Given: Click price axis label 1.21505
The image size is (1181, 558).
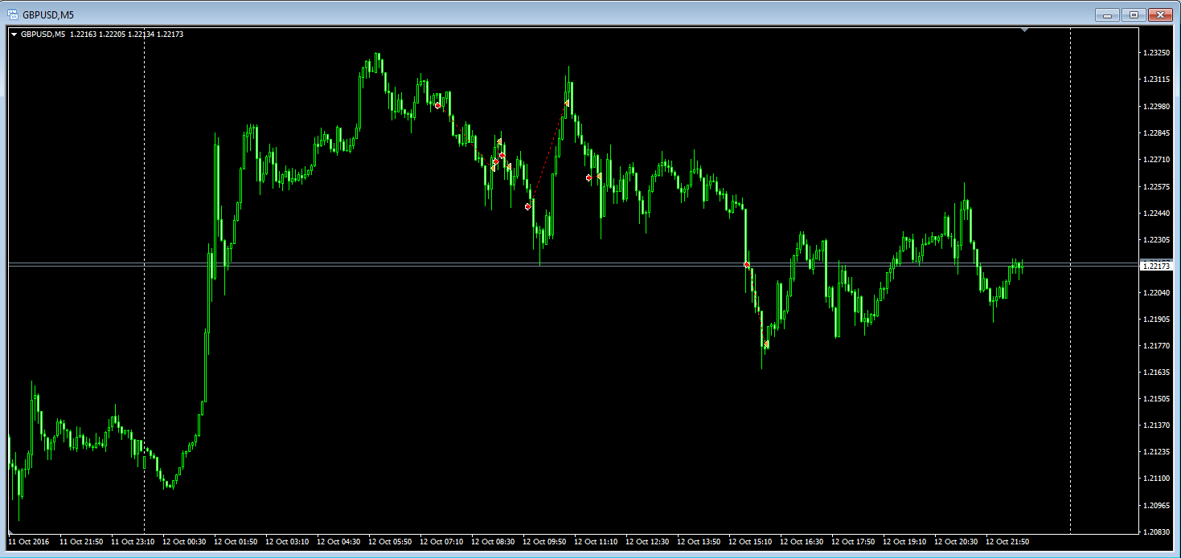Looking at the screenshot, I should (x=1156, y=398).
